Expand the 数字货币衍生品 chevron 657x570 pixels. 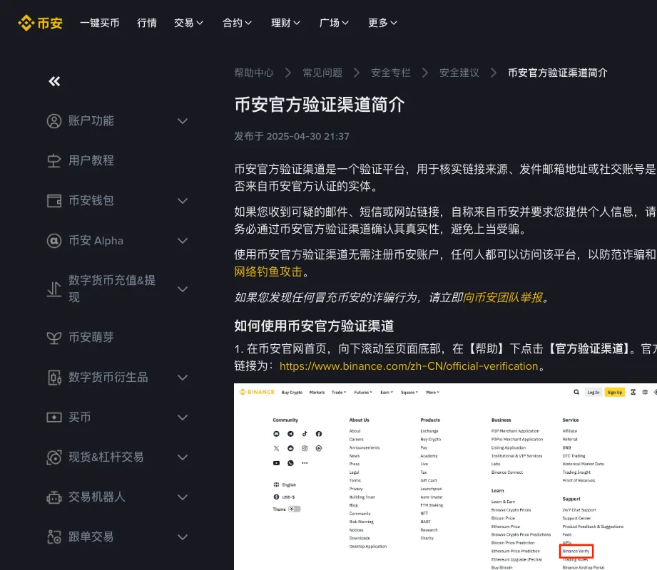[183, 378]
